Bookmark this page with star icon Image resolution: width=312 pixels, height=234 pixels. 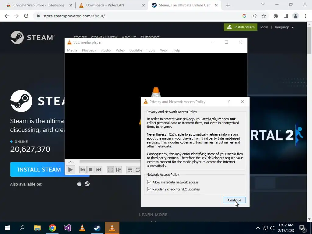coord(264,16)
